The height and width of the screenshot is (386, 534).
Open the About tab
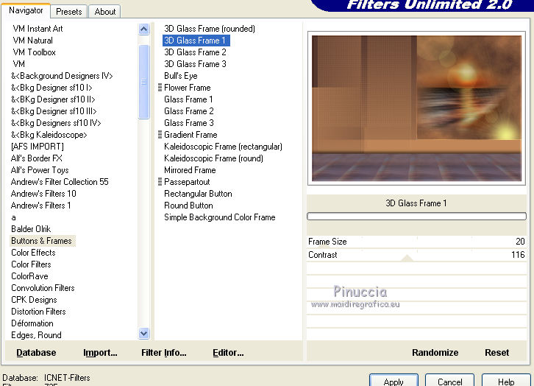point(105,12)
